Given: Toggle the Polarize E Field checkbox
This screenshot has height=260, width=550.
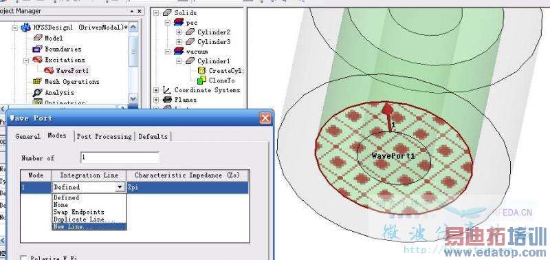Looking at the screenshot, I should pyautogui.click(x=23, y=258).
